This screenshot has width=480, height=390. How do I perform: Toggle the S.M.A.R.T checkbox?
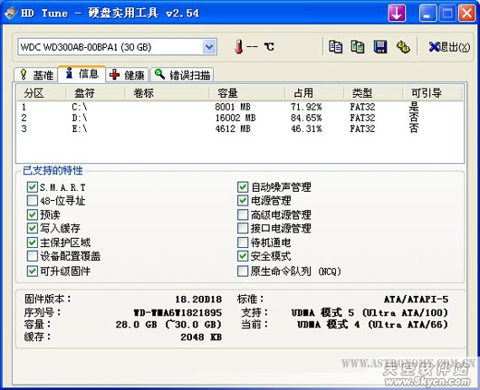click(32, 187)
